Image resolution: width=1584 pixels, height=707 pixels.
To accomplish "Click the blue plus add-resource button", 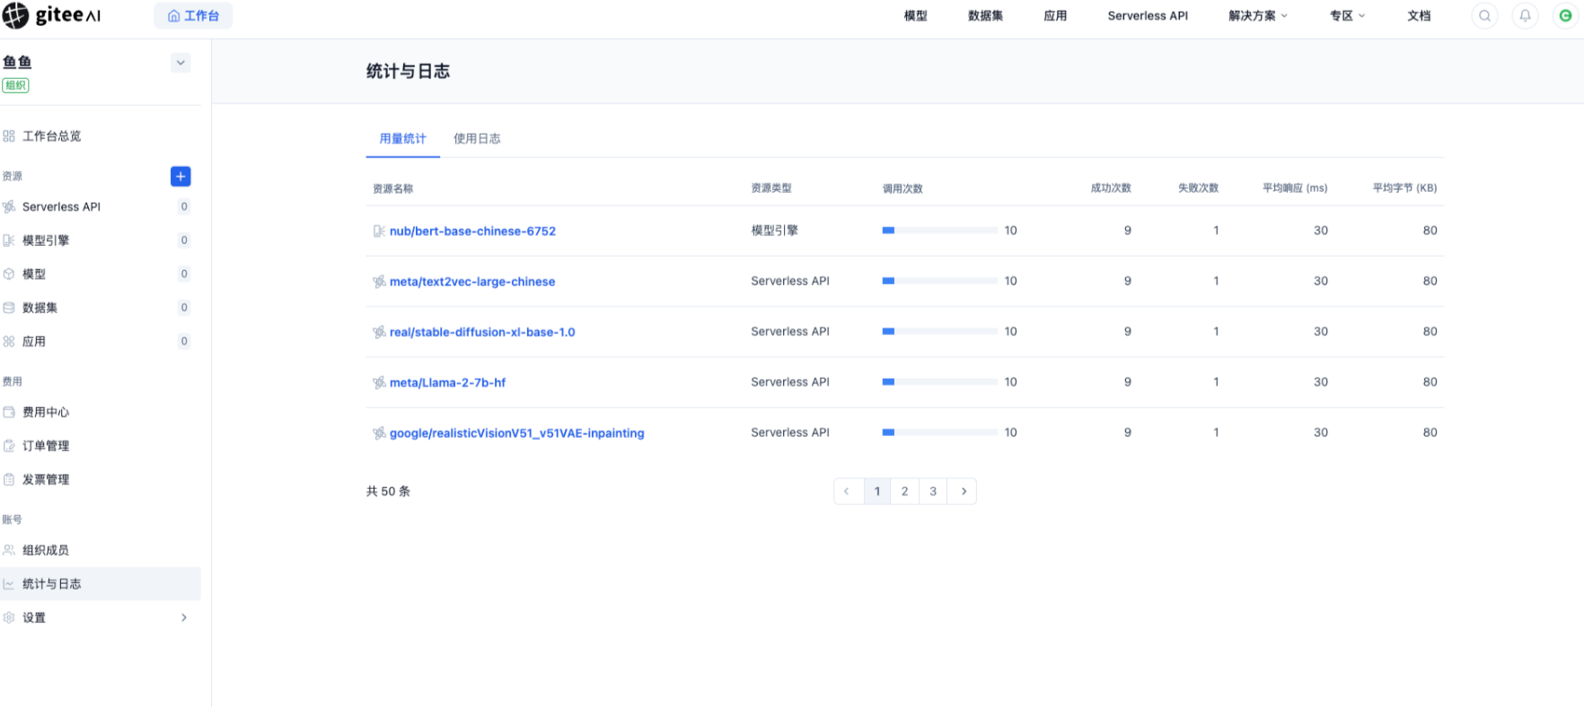I will [x=180, y=176].
